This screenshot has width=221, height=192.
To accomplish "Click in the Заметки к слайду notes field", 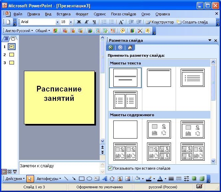I will coord(59,168).
